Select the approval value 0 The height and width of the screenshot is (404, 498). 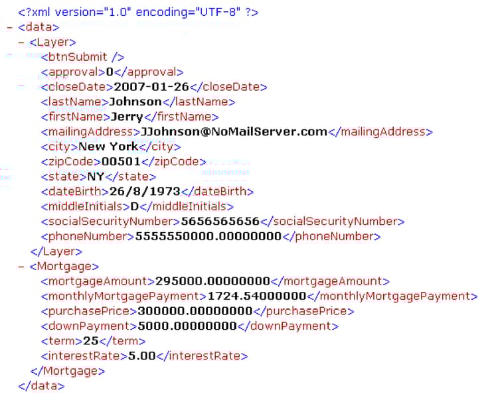[x=110, y=72]
